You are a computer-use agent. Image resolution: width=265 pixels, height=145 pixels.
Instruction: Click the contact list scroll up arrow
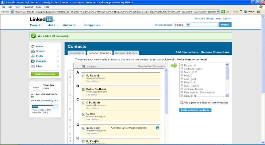166,70
